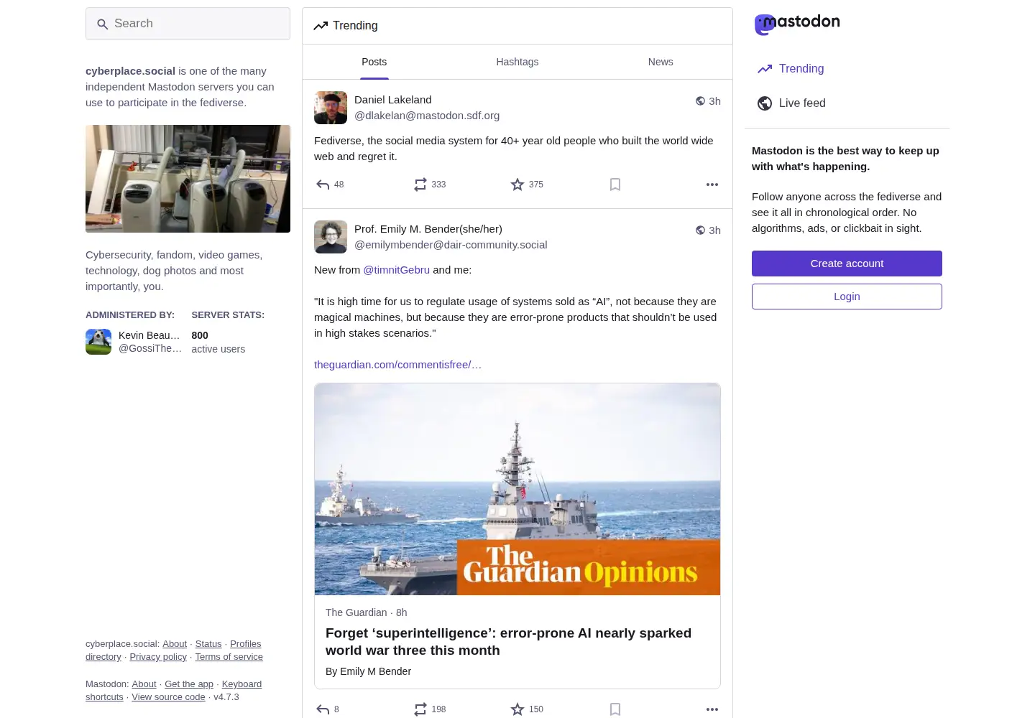Reply to Daniel Lakeland's post
Screen dimensions: 1035x718
[323, 185]
